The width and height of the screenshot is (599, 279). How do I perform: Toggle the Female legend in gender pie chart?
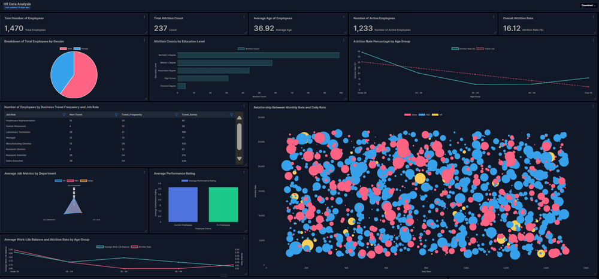point(77,48)
